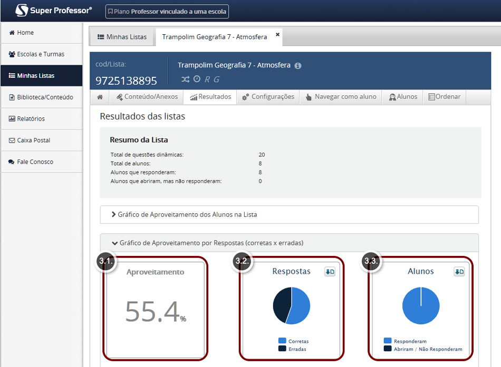
Task: Click the clock icon below list title
Action: (197, 79)
